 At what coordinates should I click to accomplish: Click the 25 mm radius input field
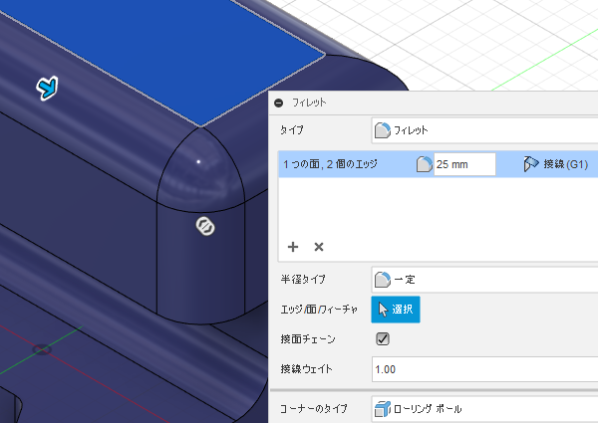464,164
